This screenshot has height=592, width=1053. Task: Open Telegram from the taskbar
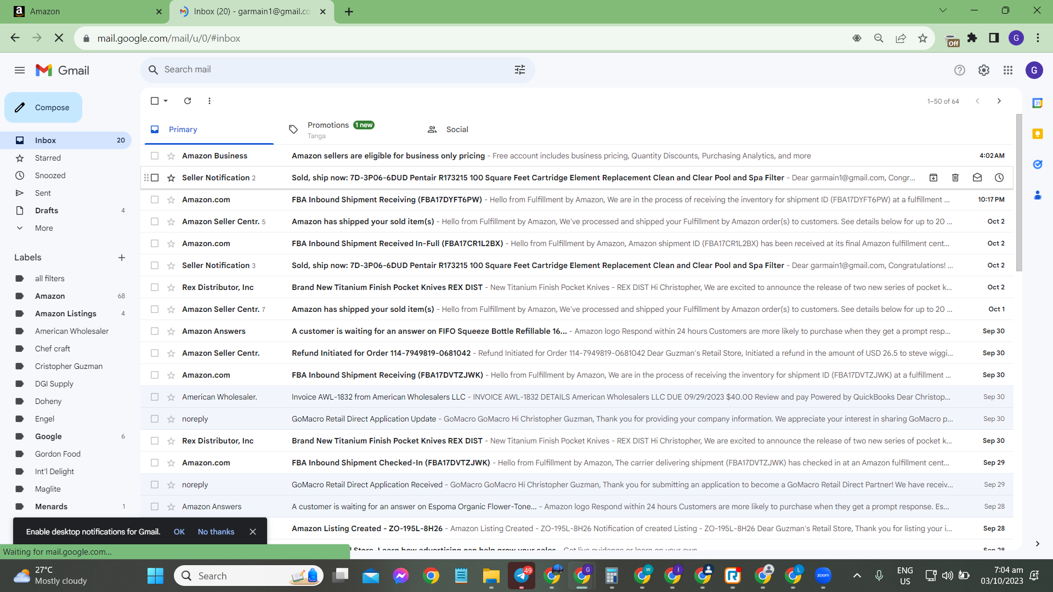pyautogui.click(x=522, y=576)
